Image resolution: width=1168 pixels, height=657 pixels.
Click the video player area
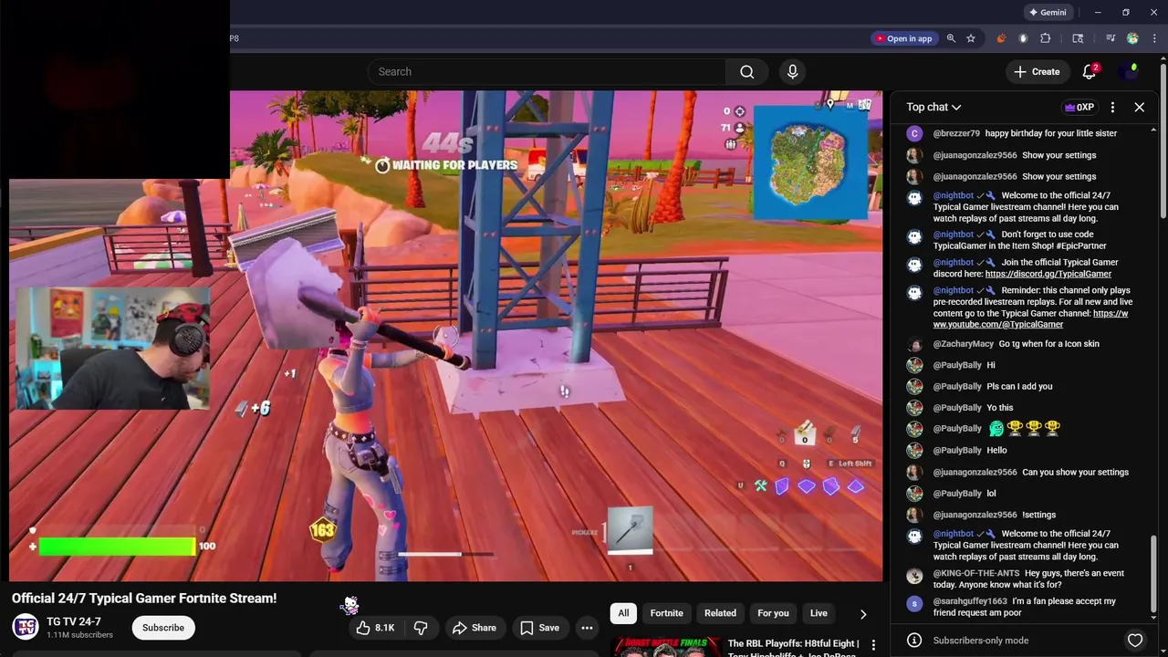click(x=446, y=335)
